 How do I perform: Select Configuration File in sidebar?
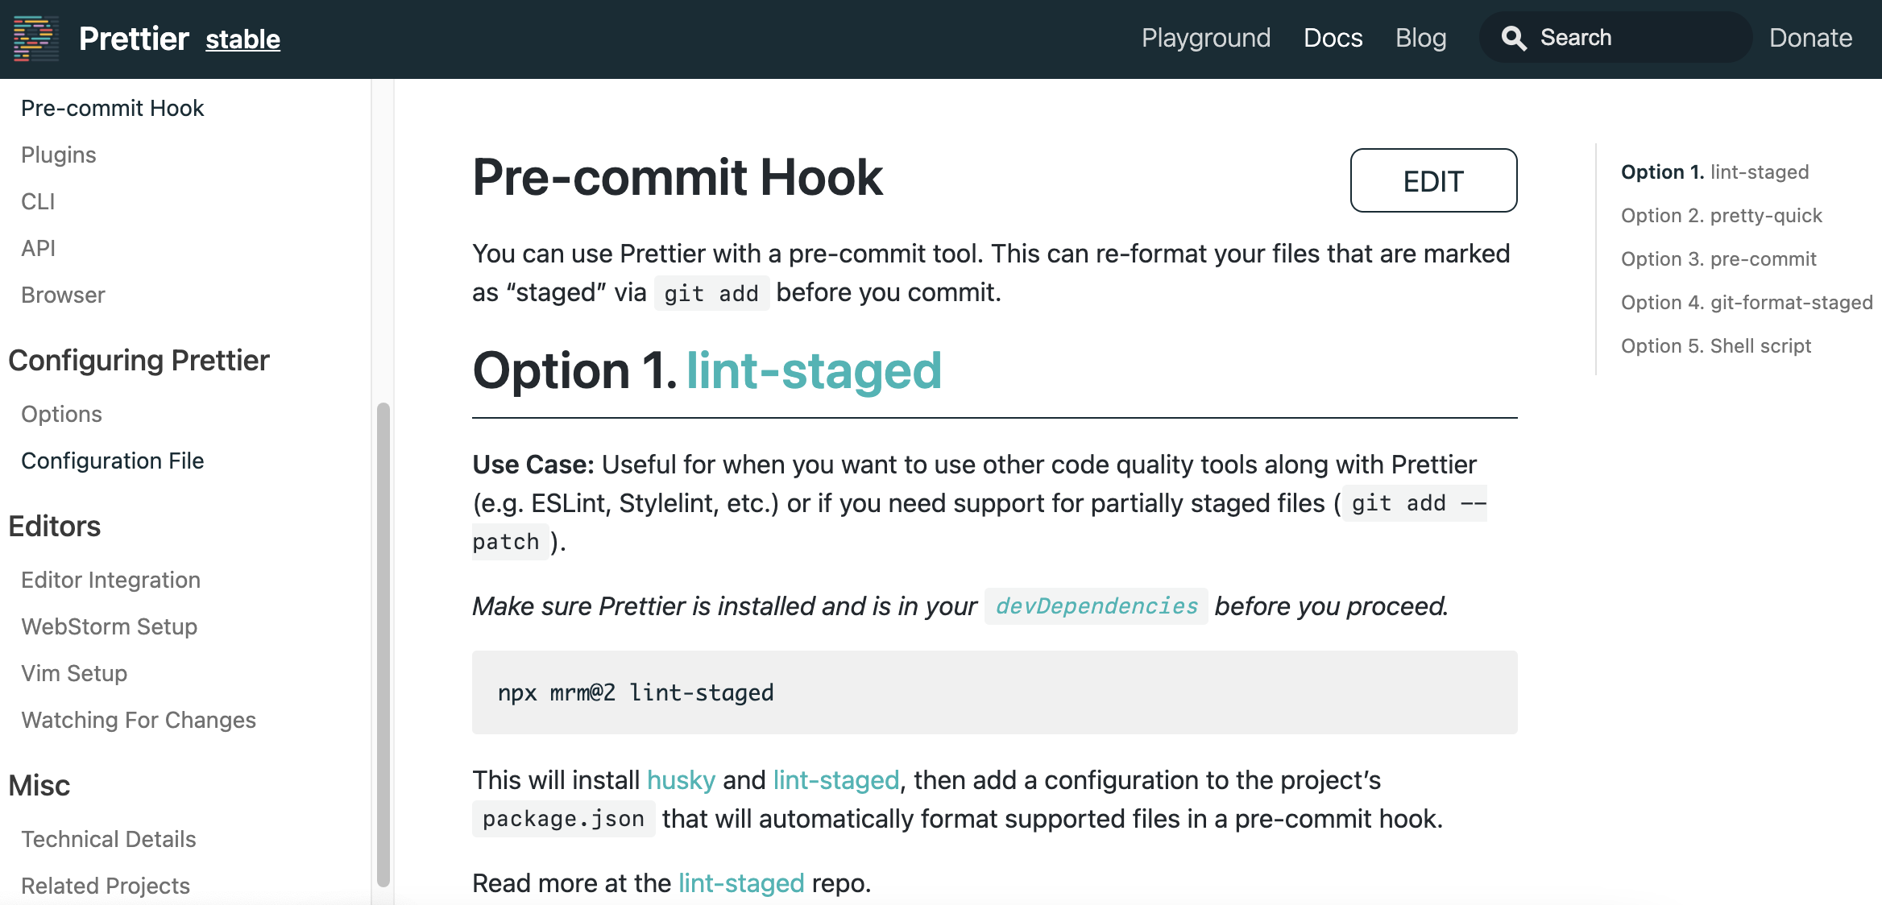tap(113, 461)
